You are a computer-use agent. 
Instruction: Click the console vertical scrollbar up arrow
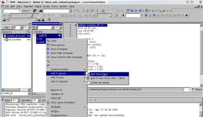click(x=201, y=104)
